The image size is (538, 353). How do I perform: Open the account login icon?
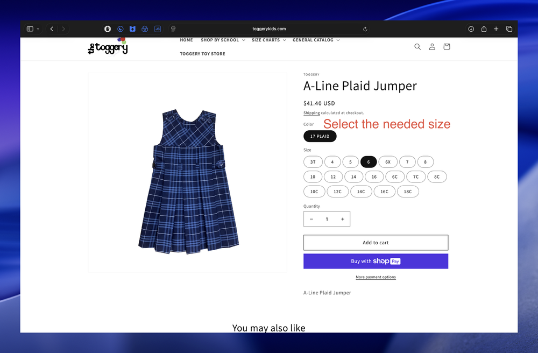[x=432, y=47]
